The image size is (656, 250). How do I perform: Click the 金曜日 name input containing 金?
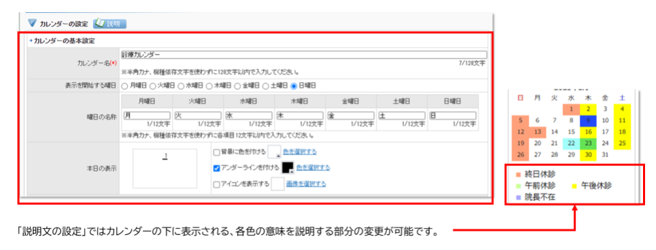click(351, 115)
